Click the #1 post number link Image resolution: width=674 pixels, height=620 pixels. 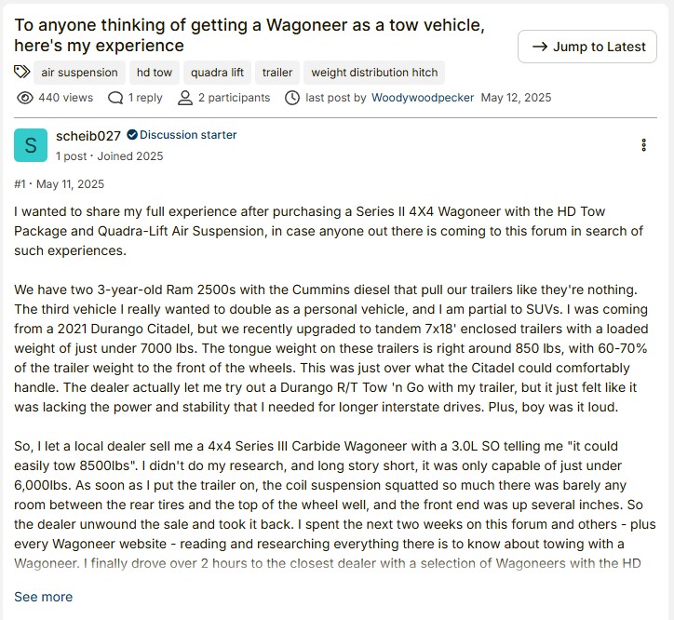20,184
